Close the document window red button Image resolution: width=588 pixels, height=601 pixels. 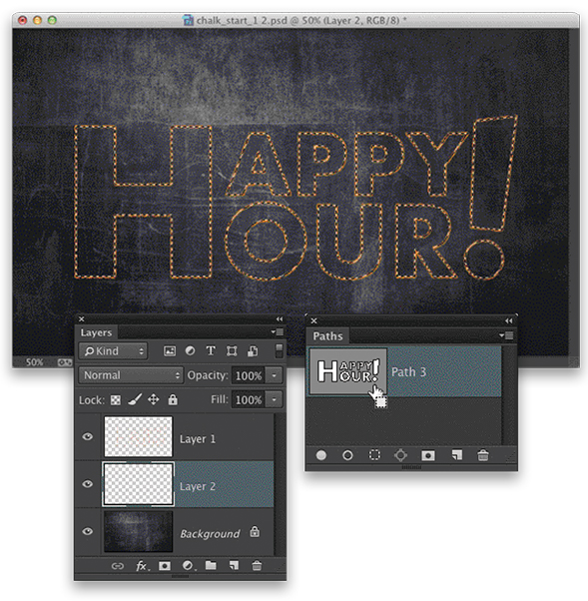point(22,20)
